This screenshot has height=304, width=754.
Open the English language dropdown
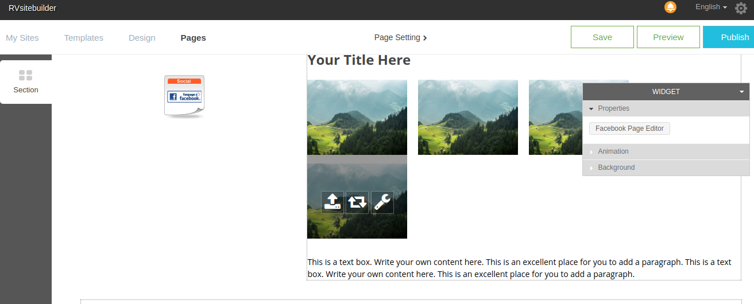pos(711,7)
